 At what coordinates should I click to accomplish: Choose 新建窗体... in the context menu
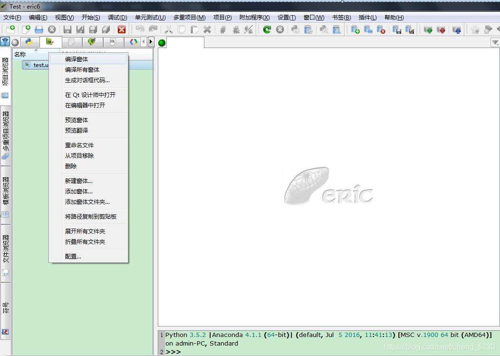click(88, 181)
